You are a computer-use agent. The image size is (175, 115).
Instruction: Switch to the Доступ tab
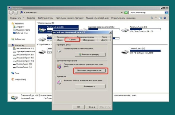104,40
